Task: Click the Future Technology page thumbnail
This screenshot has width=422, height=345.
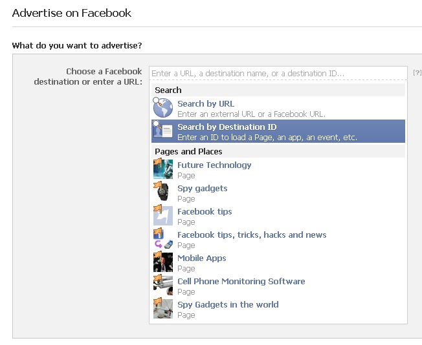Action: click(x=163, y=169)
